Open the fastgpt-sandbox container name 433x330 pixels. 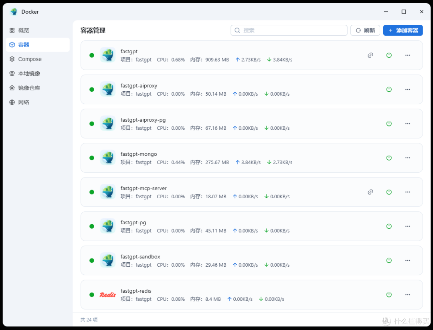(x=140, y=257)
